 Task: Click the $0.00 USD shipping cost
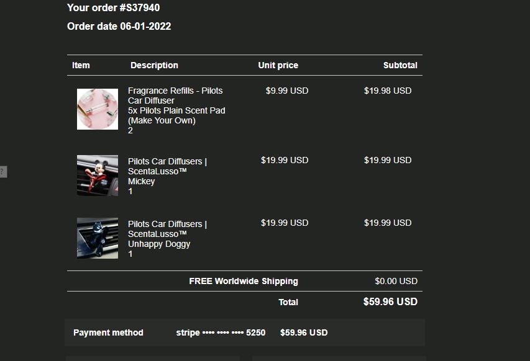396,281
